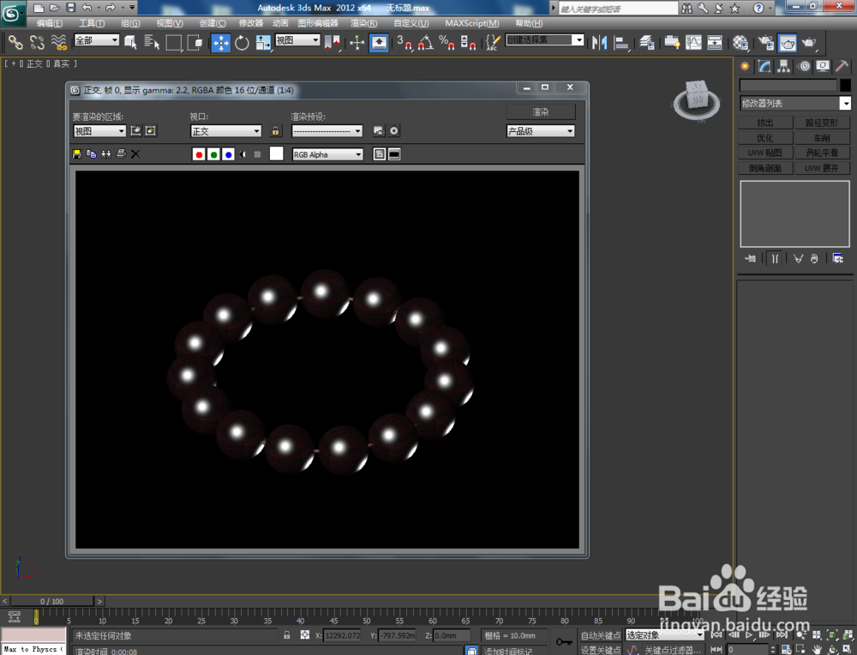Open the Material Editor icon
This screenshot has height=655, width=857.
(740, 42)
